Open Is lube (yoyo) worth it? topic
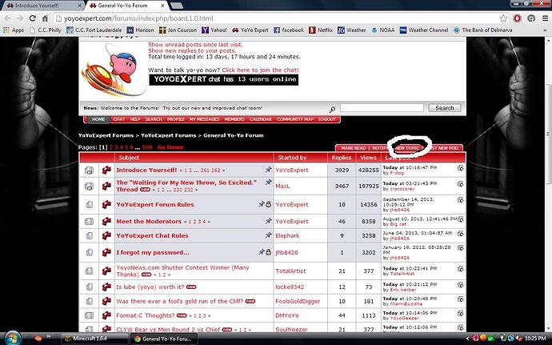The width and height of the screenshot is (552, 345). pyautogui.click(x=150, y=287)
